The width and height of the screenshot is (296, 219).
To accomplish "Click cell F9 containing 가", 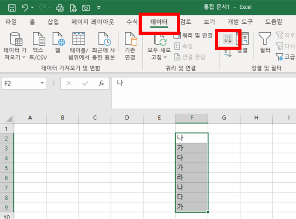I will pos(192,207).
